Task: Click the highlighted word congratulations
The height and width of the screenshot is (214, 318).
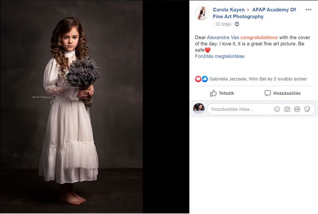Action: [259, 37]
